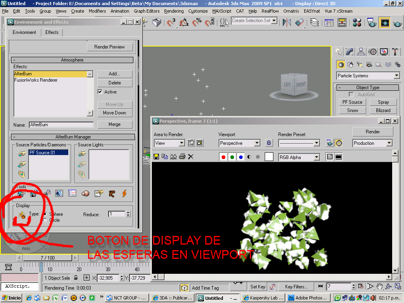Click the Render Preview button

110,47
